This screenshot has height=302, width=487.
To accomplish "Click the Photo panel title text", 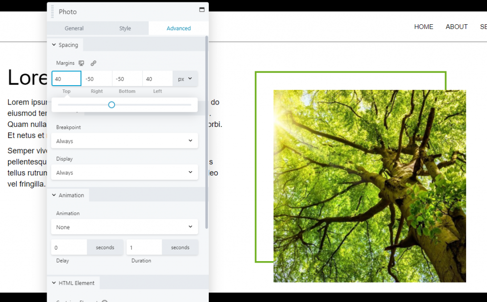I will point(68,12).
